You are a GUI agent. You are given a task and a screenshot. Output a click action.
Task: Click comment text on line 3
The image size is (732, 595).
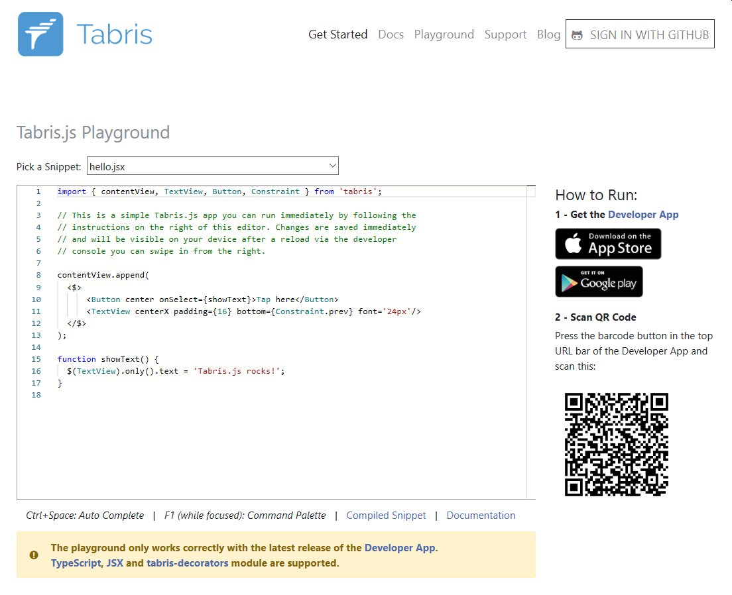coord(237,215)
